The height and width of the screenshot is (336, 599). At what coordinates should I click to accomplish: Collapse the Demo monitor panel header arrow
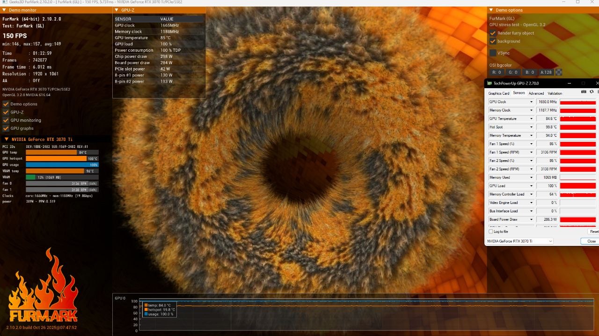click(x=5, y=10)
